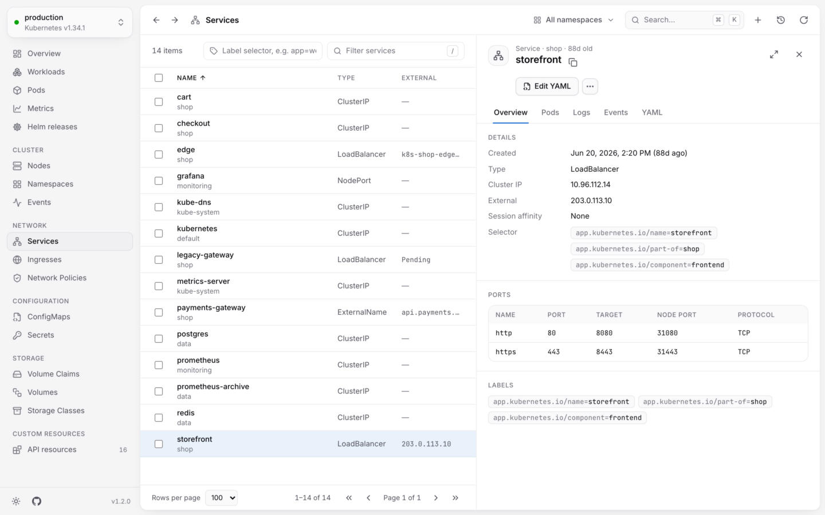Select all services checkbox in header
Viewport: 825px width, 515px height.
[x=159, y=78]
